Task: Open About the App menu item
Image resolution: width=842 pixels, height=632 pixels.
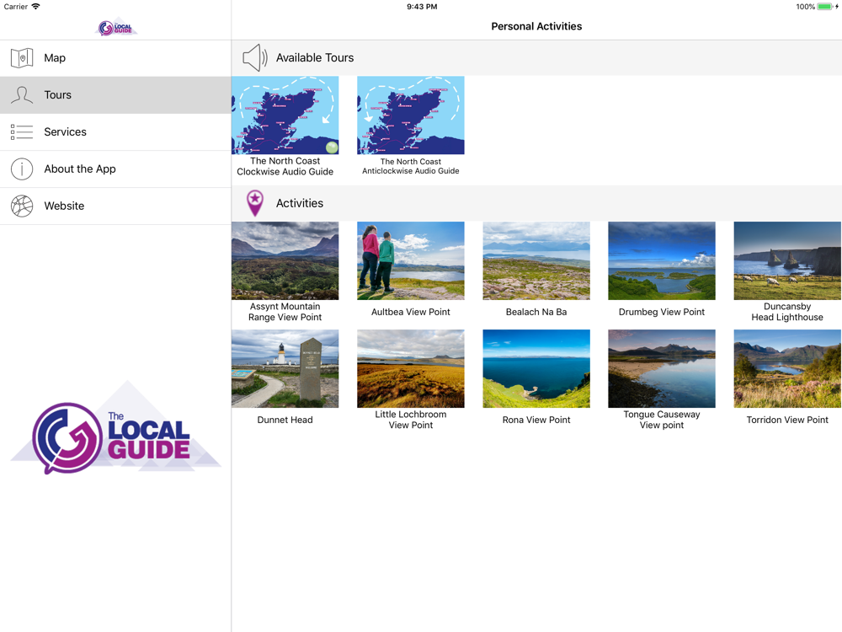Action: tap(115, 169)
